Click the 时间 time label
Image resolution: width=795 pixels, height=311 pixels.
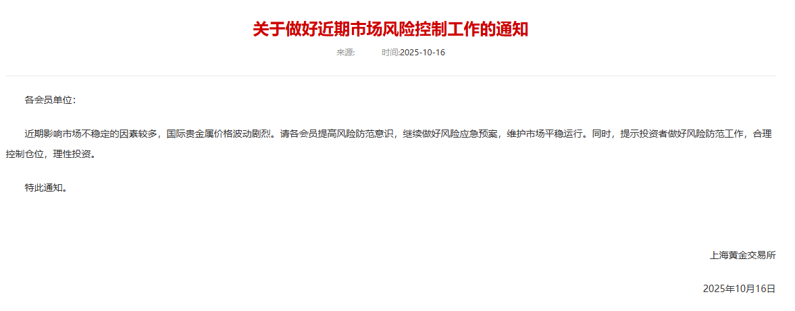390,53
